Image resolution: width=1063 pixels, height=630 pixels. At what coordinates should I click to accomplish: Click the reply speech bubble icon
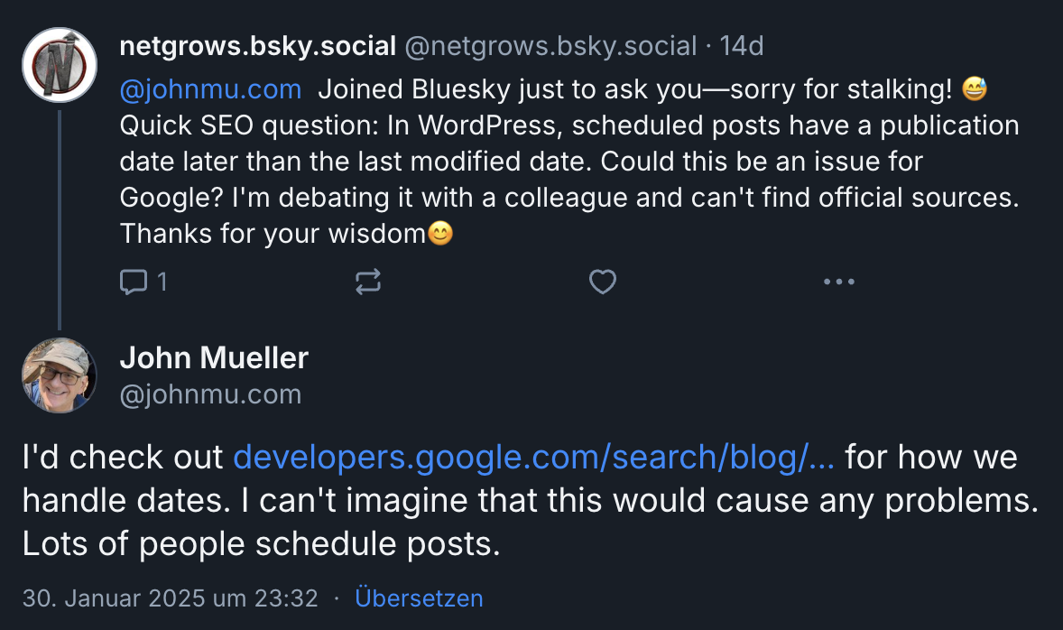134,283
